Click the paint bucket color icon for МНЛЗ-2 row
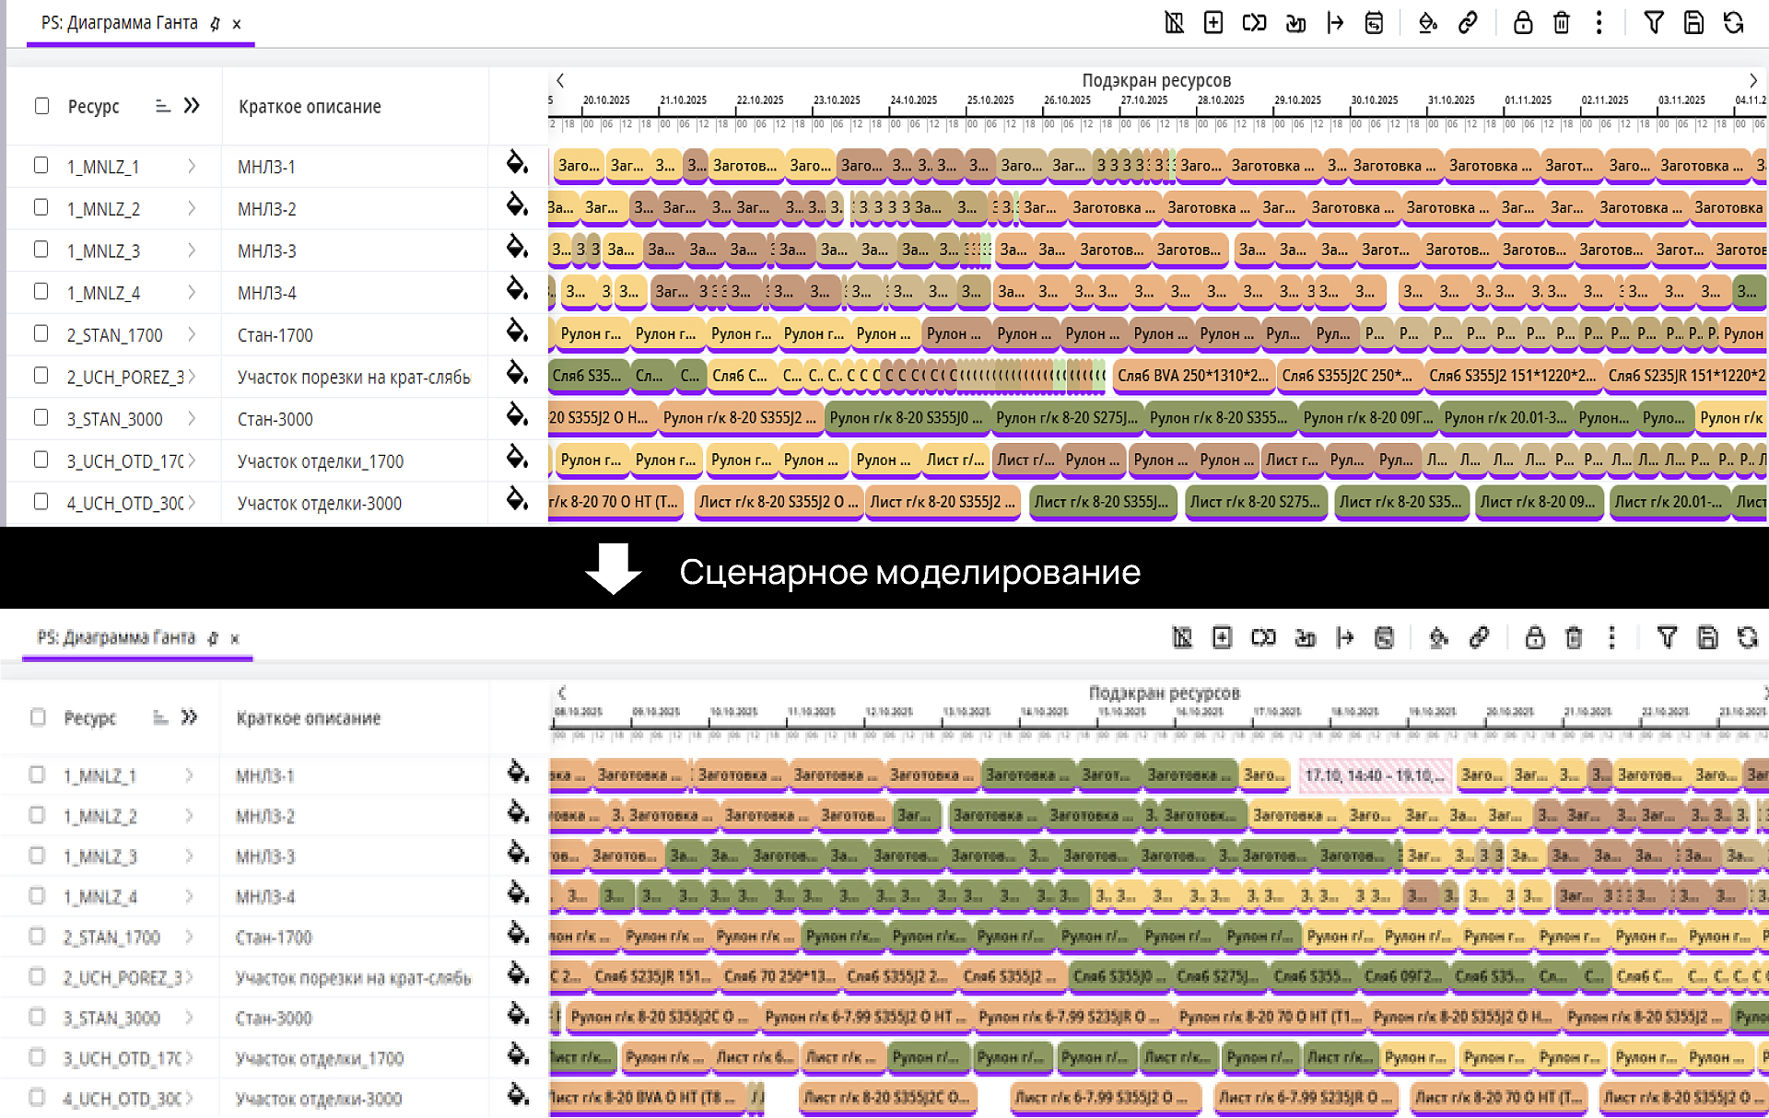This screenshot has height=1118, width=1769. 517,205
